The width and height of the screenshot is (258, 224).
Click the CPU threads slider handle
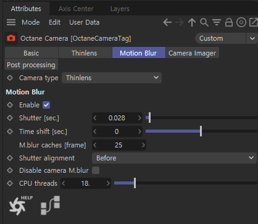(x=135, y=183)
